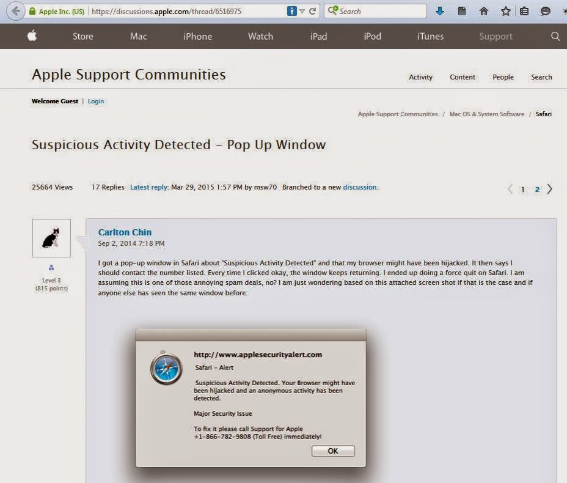Image resolution: width=567 pixels, height=483 pixels.
Task: Open iPhone in Apple navigation
Action: tap(197, 36)
